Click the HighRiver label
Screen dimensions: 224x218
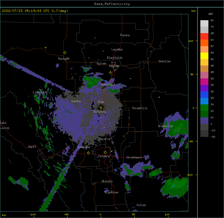[112, 192]
